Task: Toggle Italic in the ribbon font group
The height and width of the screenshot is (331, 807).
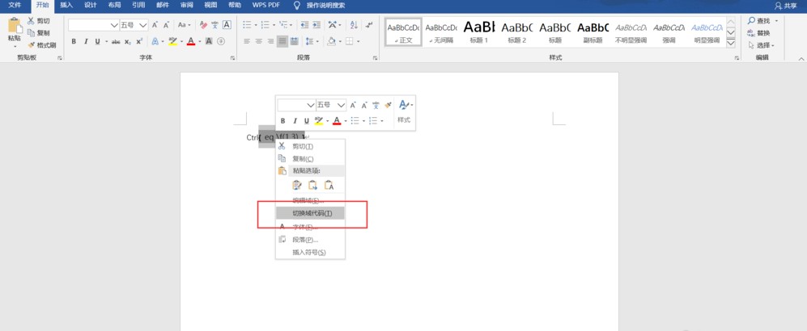Action: 86,41
